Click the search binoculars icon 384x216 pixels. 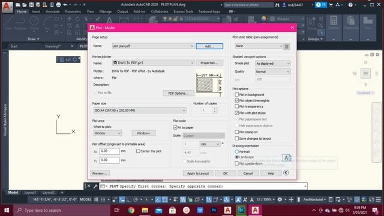(x=277, y=5)
